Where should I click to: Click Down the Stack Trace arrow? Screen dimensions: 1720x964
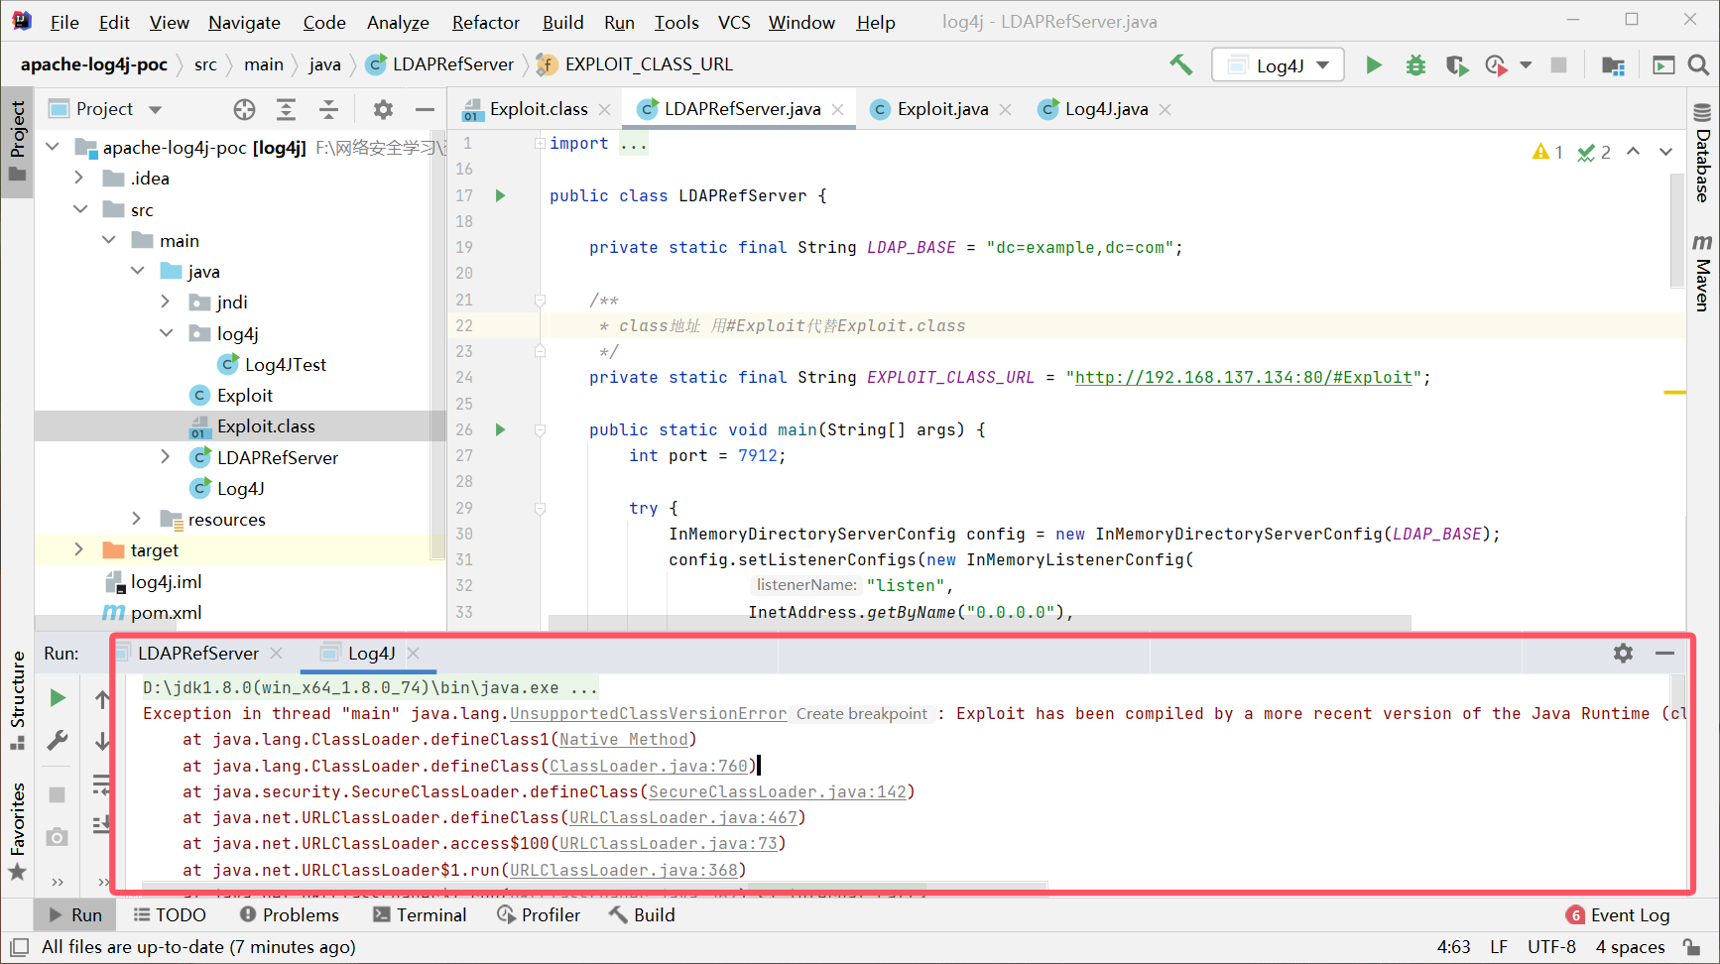(102, 742)
